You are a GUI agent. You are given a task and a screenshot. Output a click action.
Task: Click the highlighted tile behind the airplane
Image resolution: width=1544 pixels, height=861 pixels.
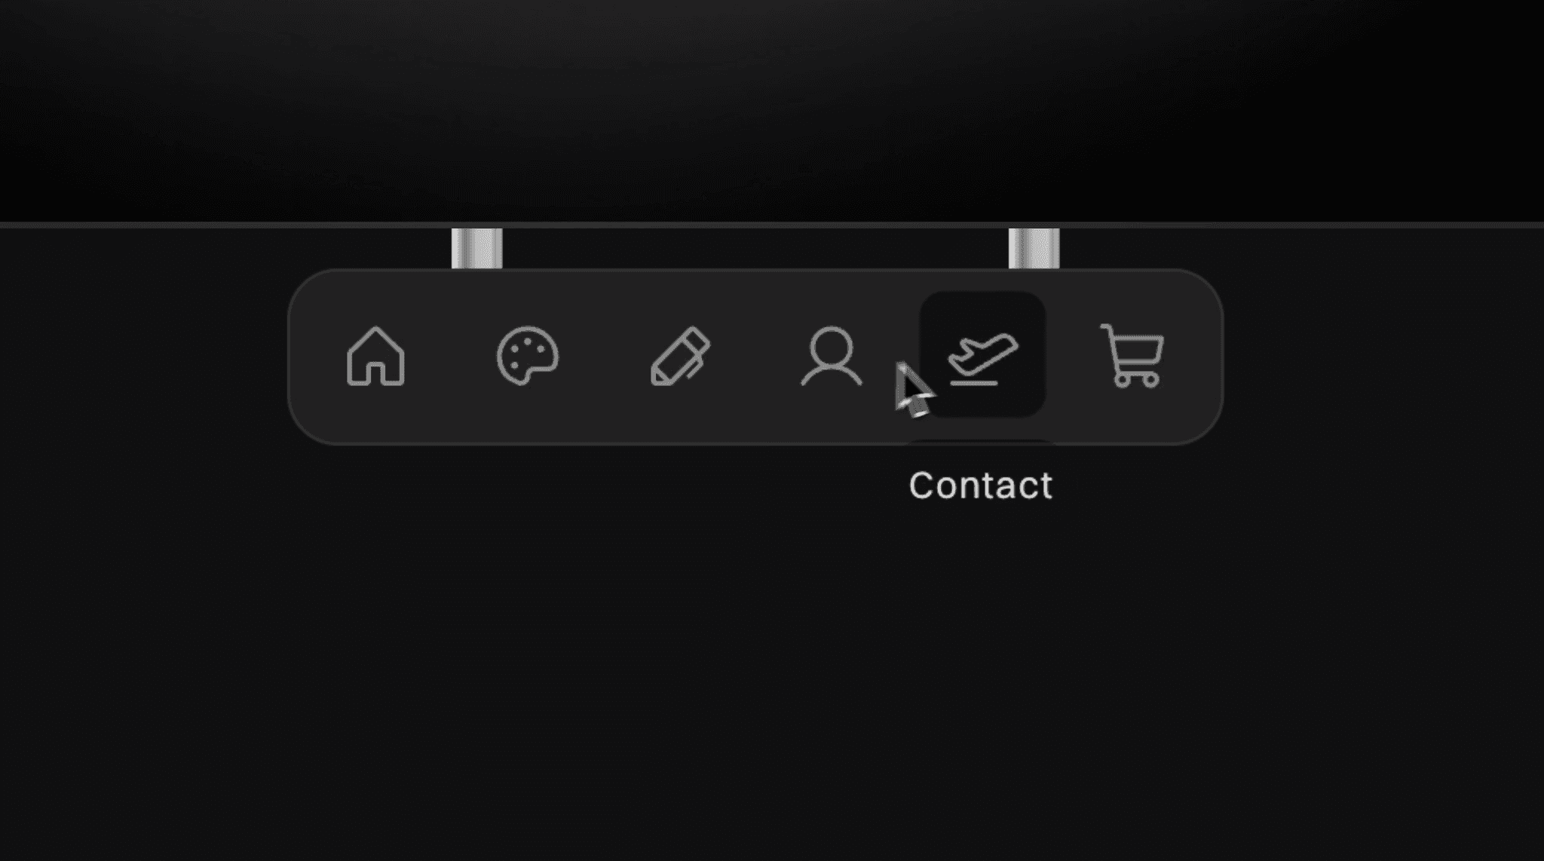tap(982, 354)
